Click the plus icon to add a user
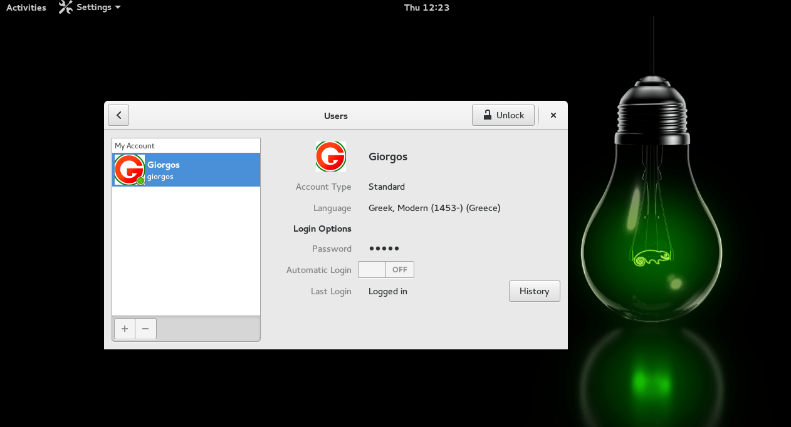Screen dimensions: 791x427 [124, 329]
